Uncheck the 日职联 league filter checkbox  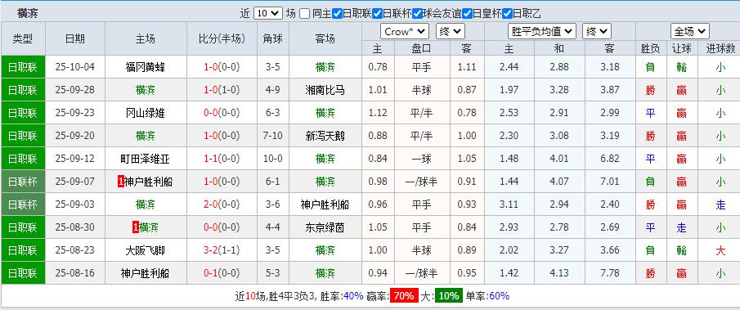pos(337,13)
